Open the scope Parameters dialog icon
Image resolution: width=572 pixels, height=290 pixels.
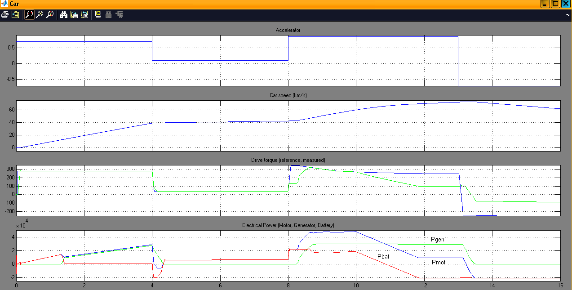[15, 14]
